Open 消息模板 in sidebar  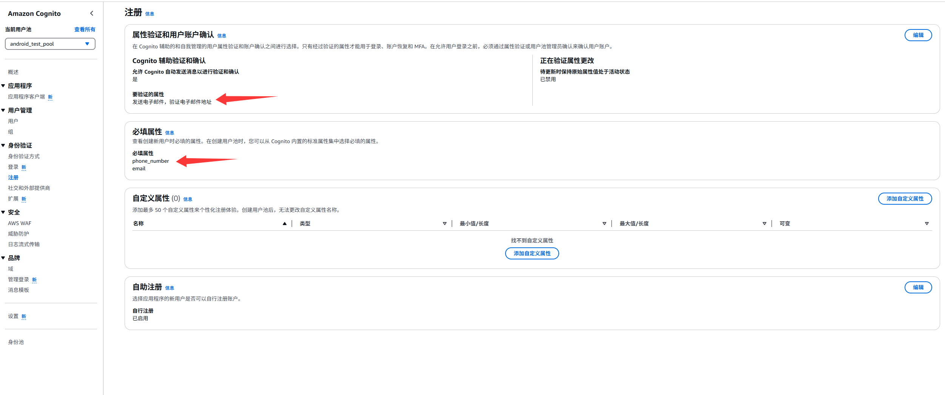18,290
